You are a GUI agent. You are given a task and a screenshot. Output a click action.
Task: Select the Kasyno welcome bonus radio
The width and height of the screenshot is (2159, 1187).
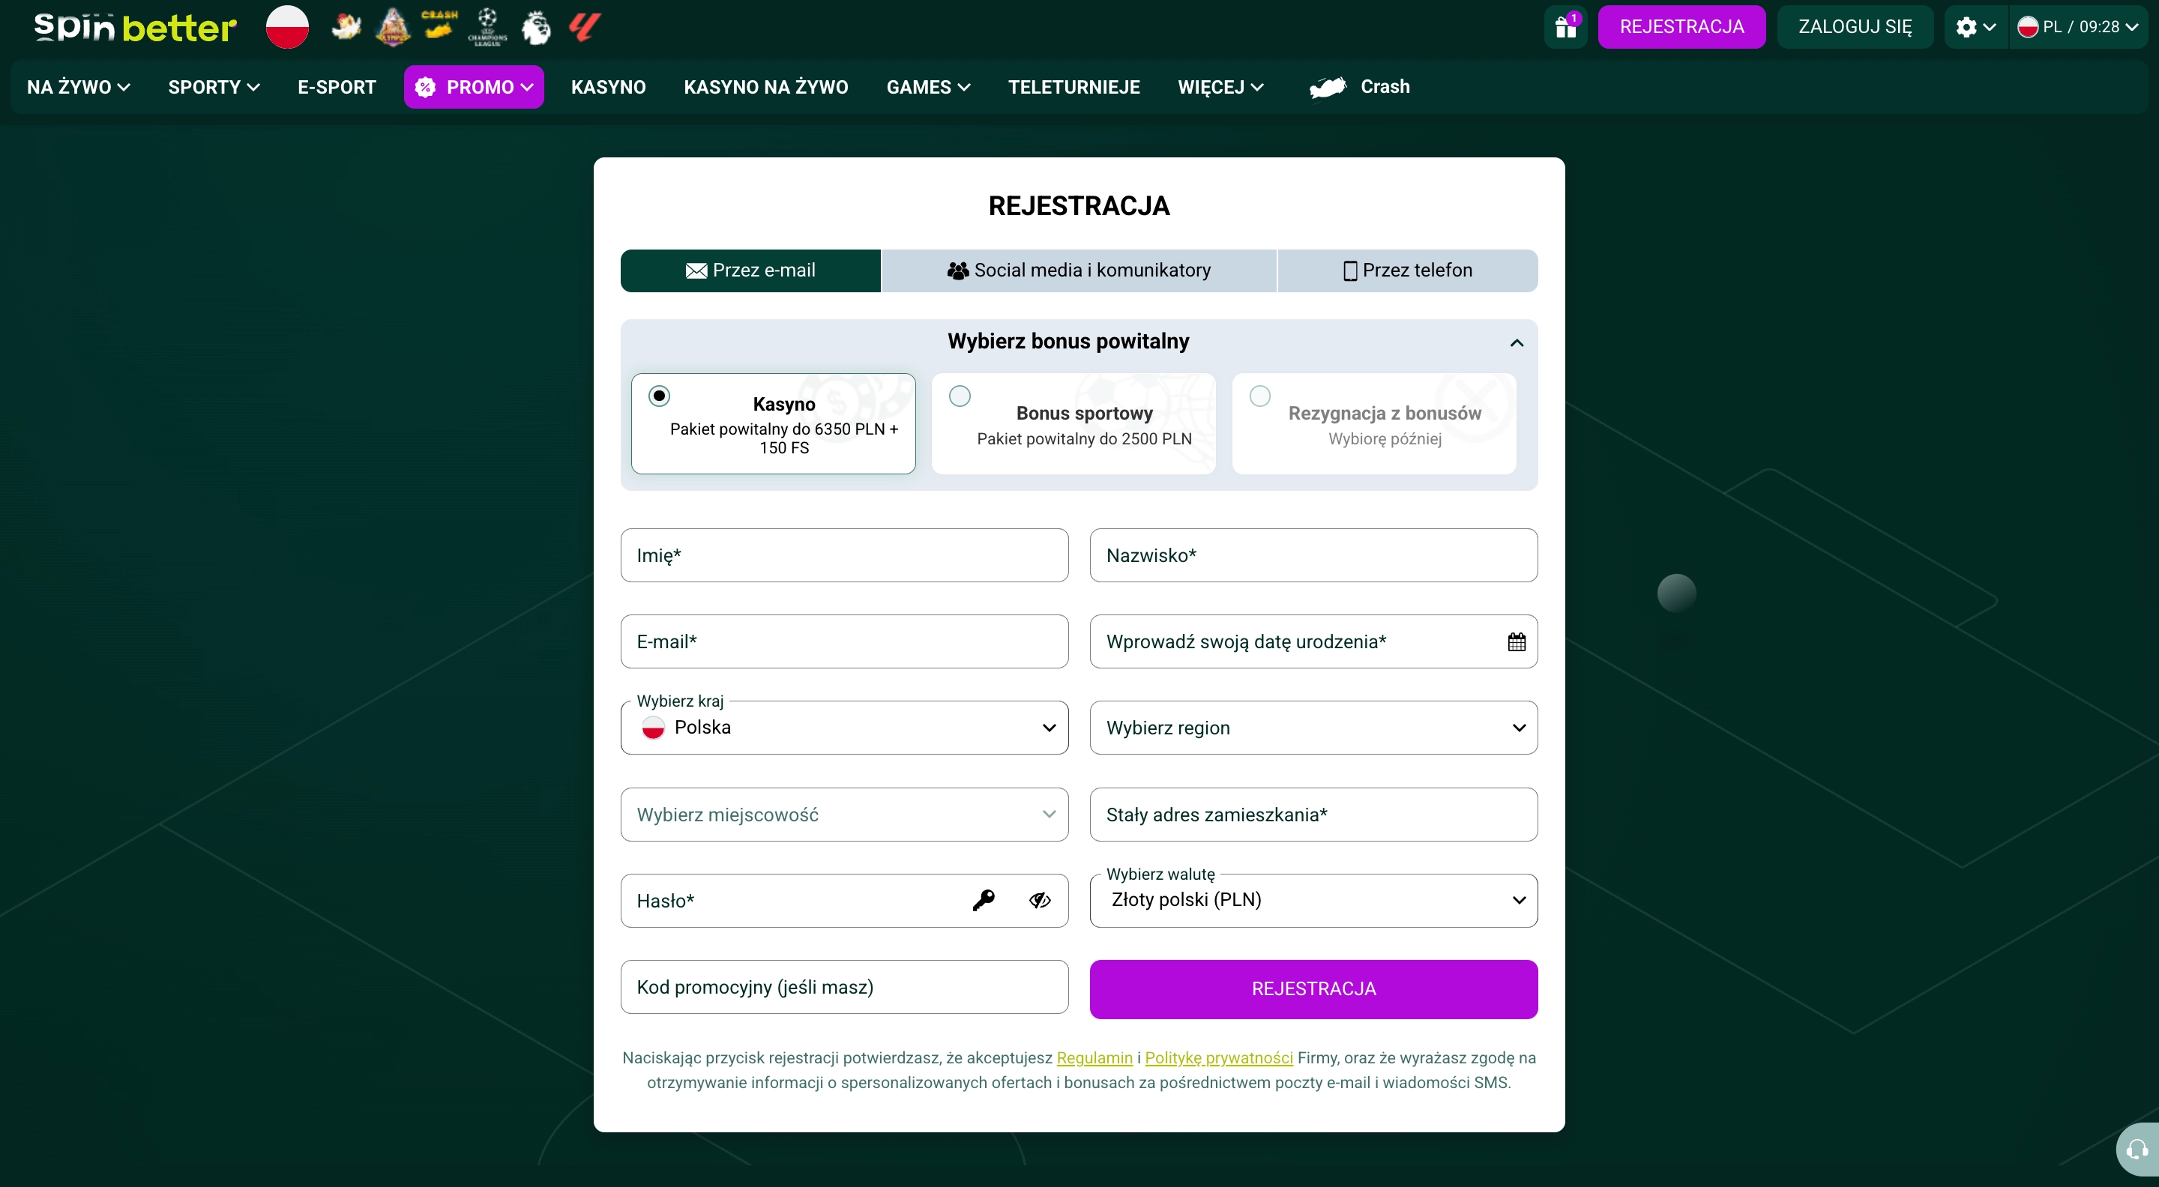660,396
